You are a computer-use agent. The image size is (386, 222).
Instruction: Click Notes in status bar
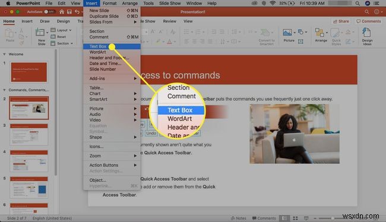(238, 218)
